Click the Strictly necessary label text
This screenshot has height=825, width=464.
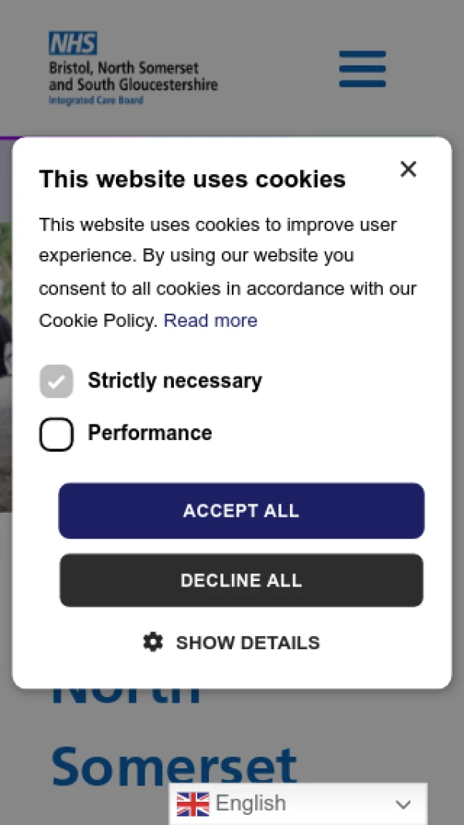click(x=175, y=381)
